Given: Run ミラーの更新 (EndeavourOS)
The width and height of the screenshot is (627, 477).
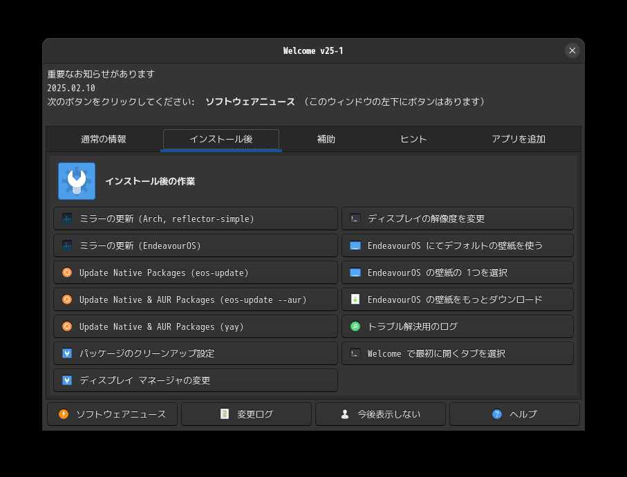Looking at the screenshot, I should (196, 245).
